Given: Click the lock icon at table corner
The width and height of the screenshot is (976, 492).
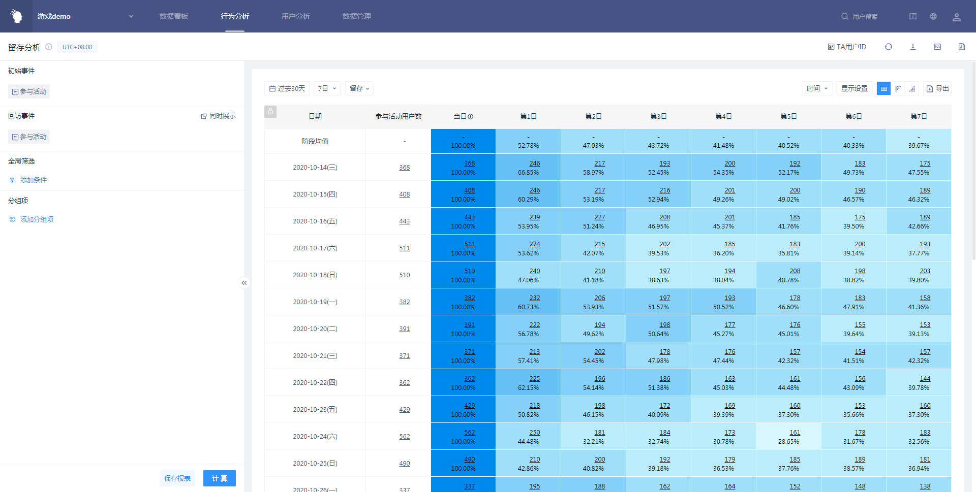Looking at the screenshot, I should pos(270,111).
